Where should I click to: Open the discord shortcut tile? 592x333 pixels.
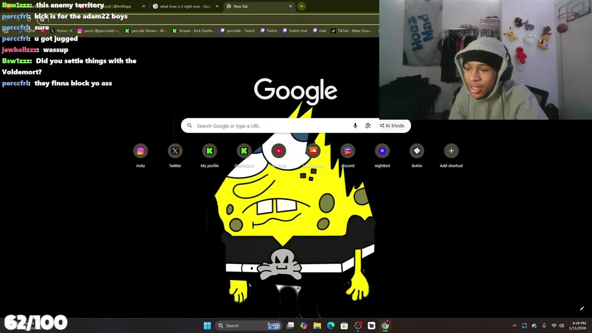pos(348,156)
